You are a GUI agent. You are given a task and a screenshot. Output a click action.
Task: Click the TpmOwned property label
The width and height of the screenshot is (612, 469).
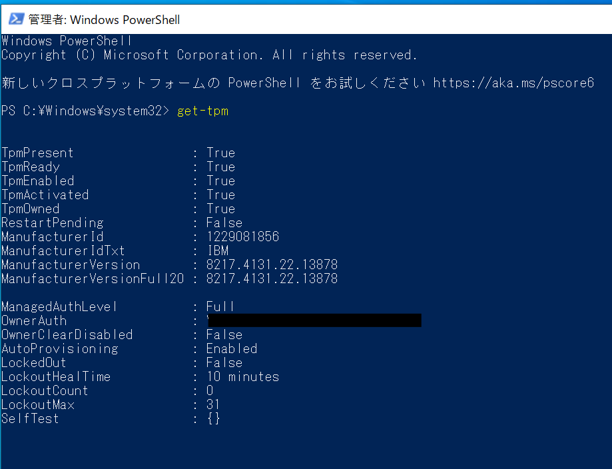pos(31,209)
